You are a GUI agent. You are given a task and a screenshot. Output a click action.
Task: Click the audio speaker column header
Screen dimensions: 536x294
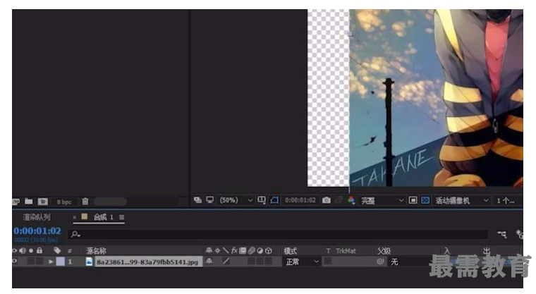23,250
